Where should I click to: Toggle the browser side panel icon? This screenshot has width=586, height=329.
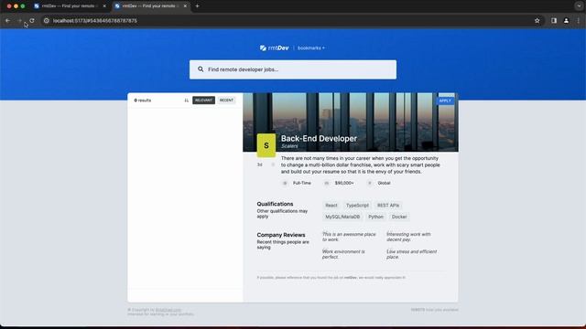click(554, 21)
